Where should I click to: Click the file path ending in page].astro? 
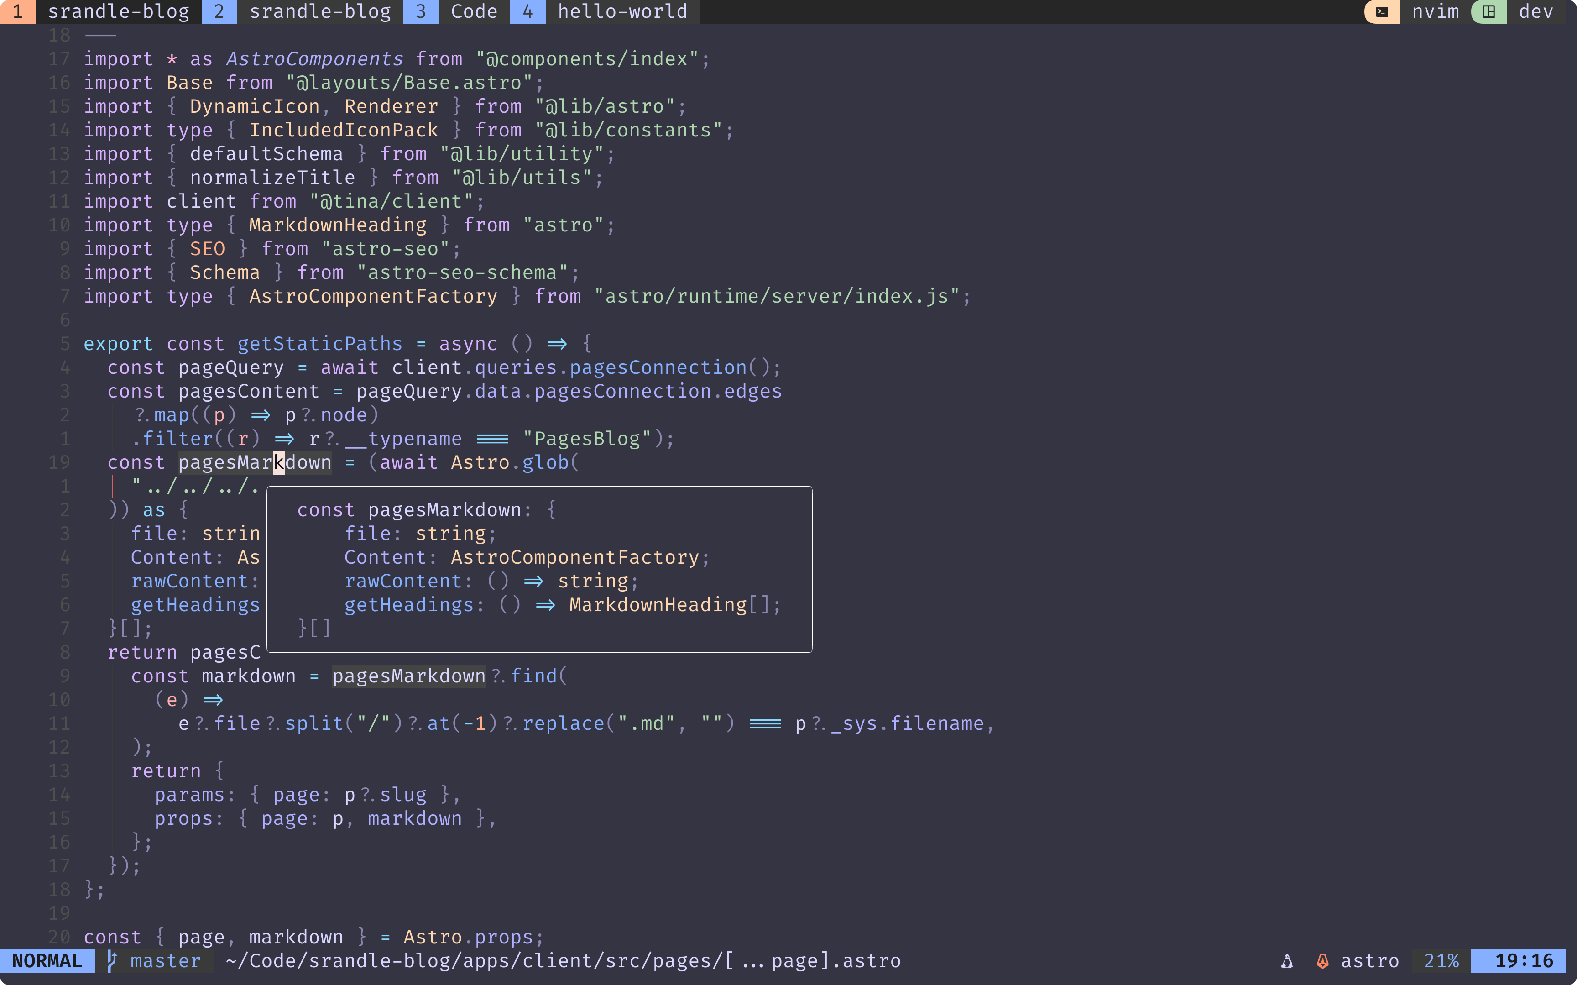[x=563, y=961]
